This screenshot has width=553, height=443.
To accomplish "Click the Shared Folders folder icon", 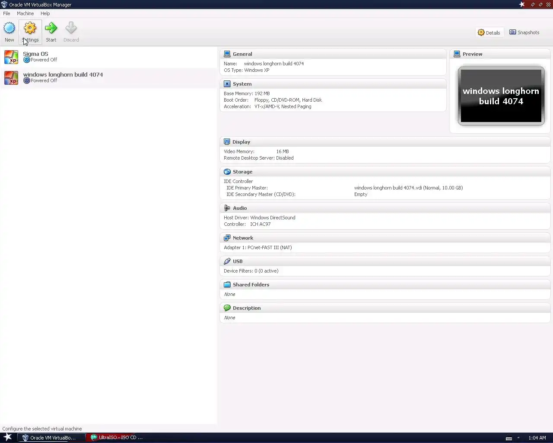I will [x=227, y=285].
